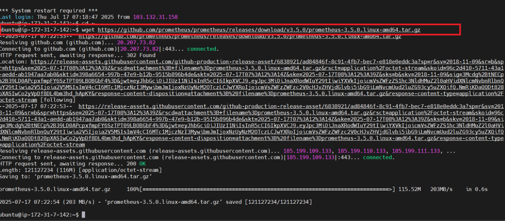The width and height of the screenshot is (505, 221).
Task: Click the "302 Found" response status
Action: click(142, 55)
